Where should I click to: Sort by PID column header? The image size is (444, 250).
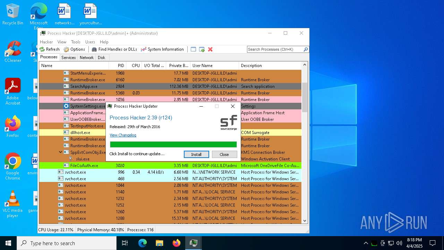point(117,66)
